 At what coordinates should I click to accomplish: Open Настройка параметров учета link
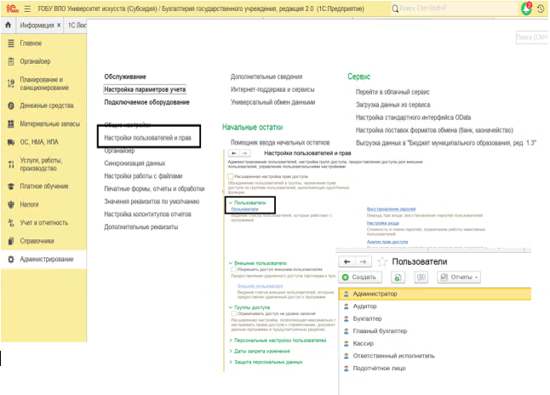pos(145,89)
